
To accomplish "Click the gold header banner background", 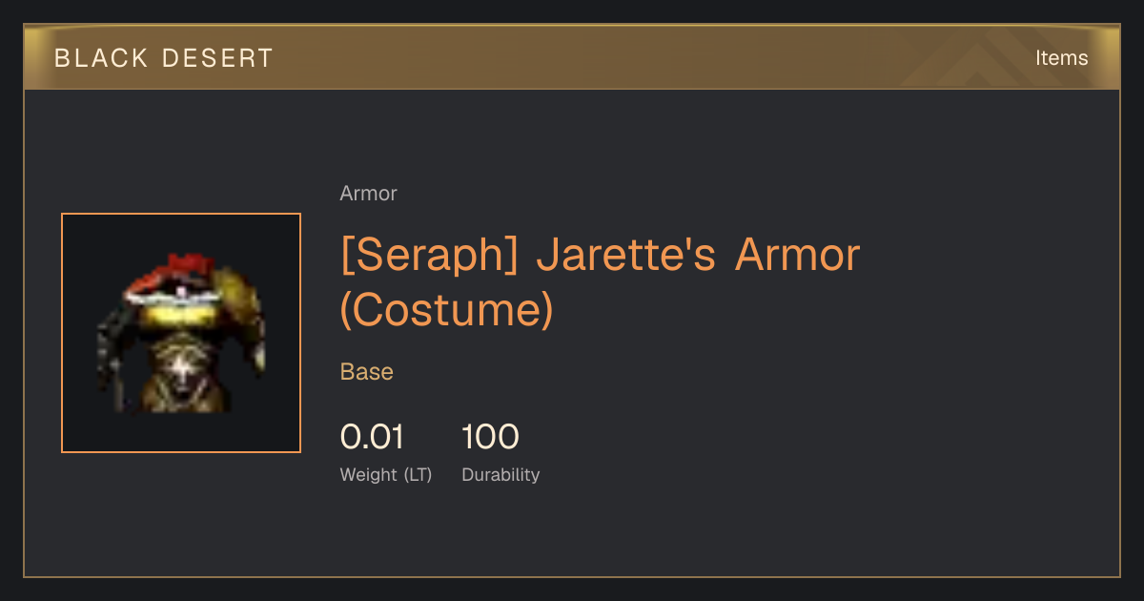I will pos(572,57).
